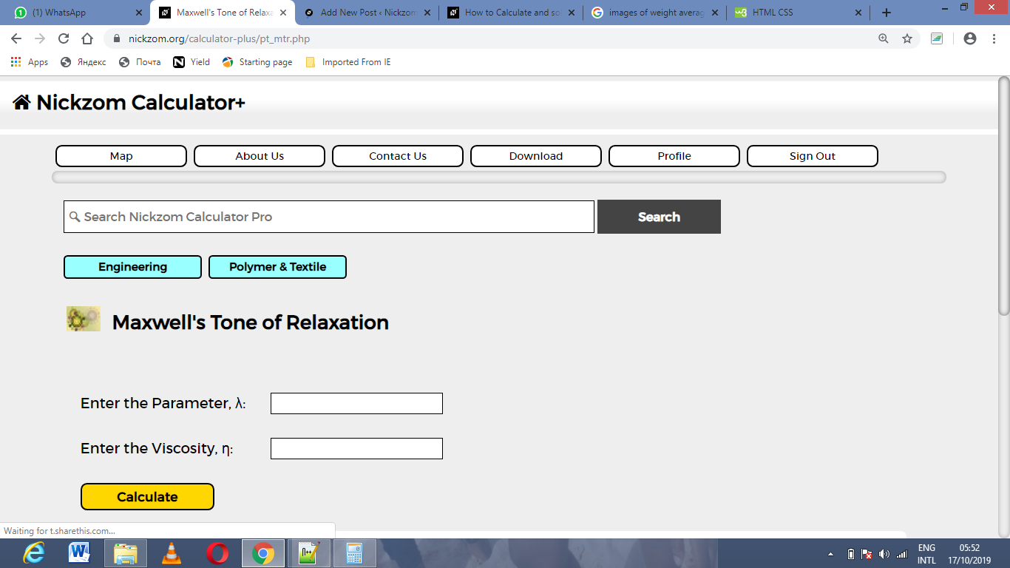Open Opera browser from taskbar
This screenshot has width=1010, height=568.
click(x=217, y=553)
